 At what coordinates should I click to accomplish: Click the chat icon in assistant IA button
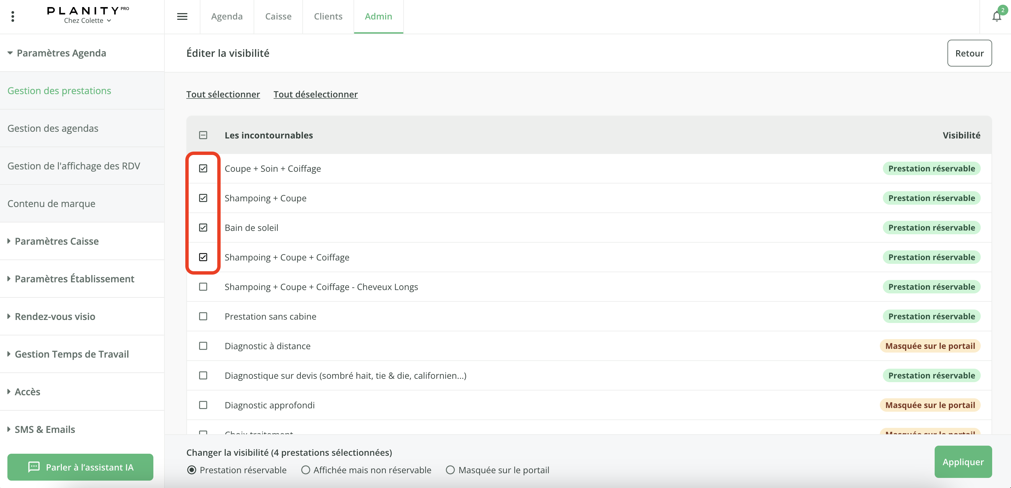click(x=34, y=467)
